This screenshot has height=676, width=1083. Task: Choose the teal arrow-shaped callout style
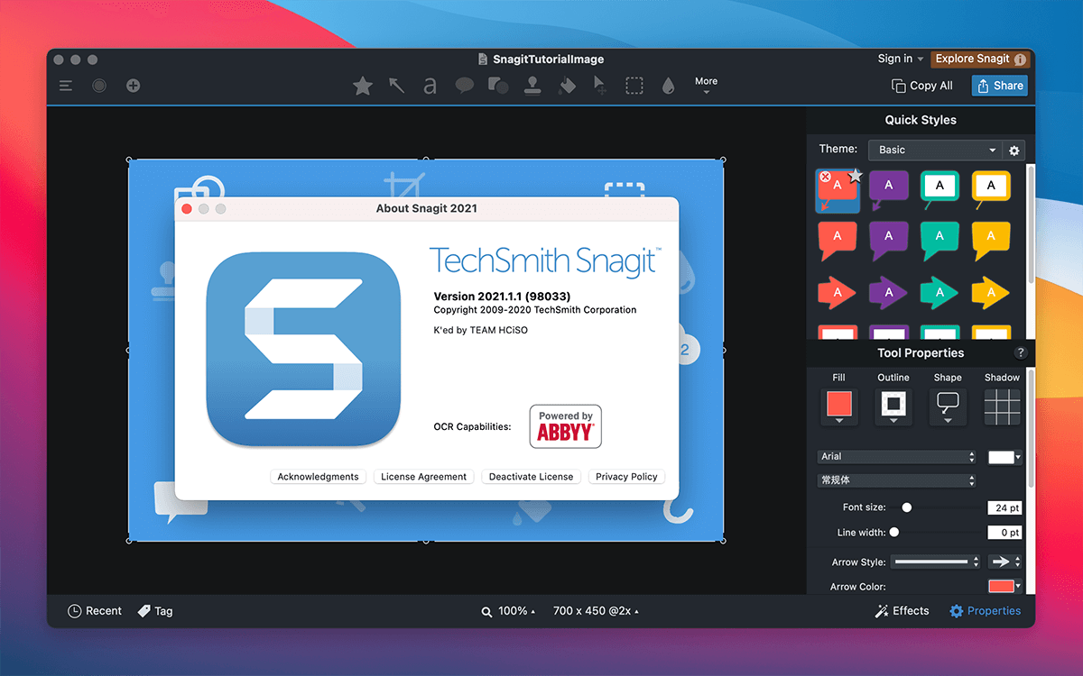coord(940,292)
